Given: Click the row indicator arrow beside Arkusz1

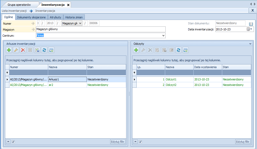Looking at the screenshot, I should [x=7, y=79].
